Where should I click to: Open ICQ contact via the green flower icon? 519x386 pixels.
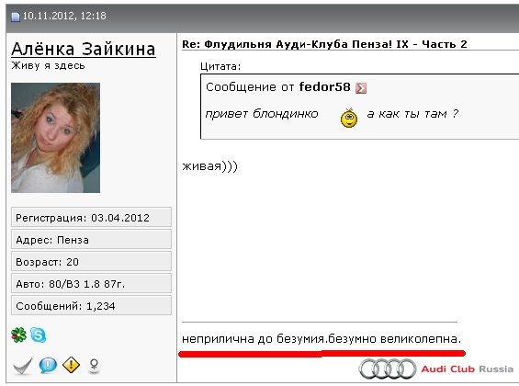19,335
